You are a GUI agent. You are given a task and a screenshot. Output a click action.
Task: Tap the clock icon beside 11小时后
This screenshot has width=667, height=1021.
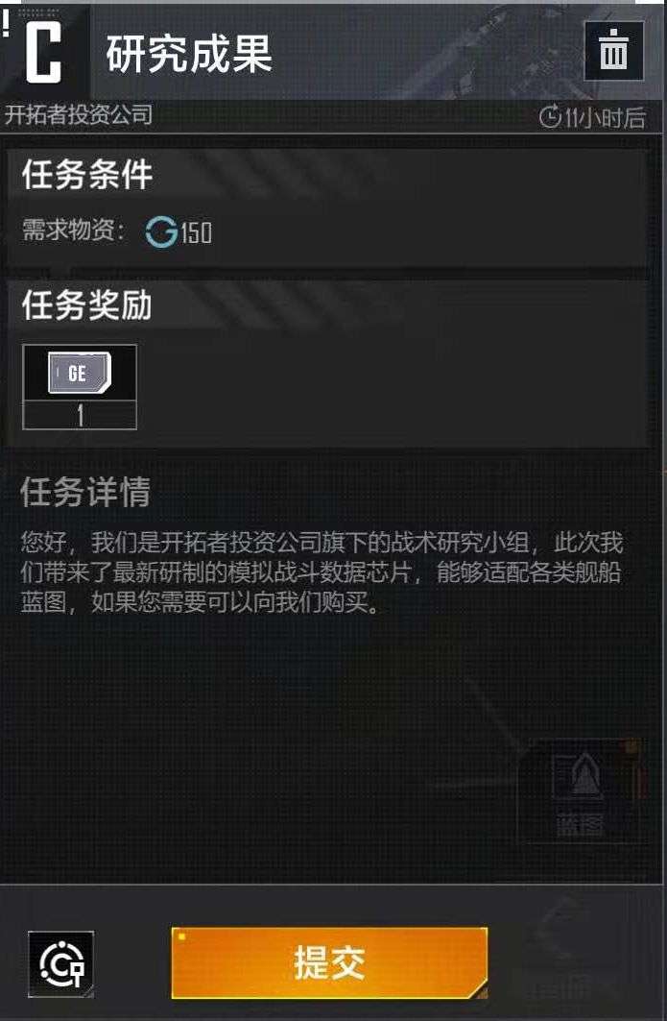[x=551, y=117]
